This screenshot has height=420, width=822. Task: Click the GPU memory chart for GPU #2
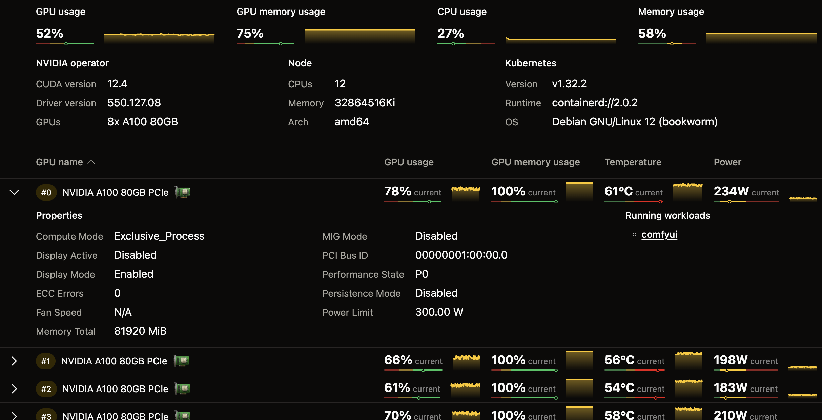click(x=579, y=388)
